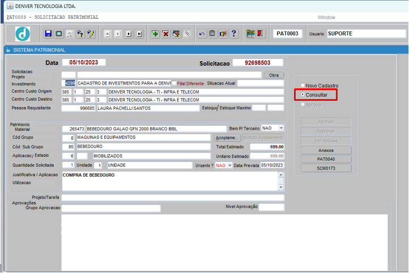Click the Obra button

pyautogui.click(x=274, y=75)
